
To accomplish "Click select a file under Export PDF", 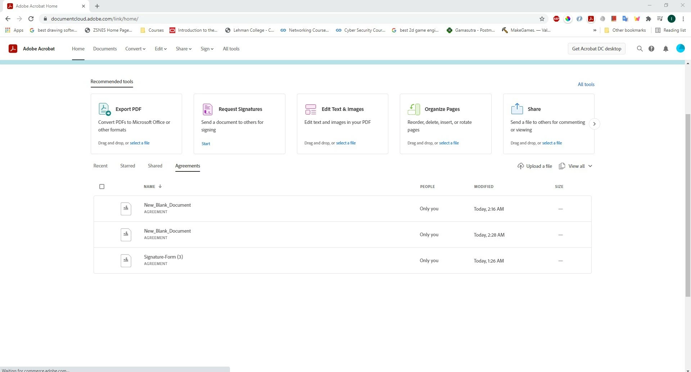I will click(x=140, y=143).
